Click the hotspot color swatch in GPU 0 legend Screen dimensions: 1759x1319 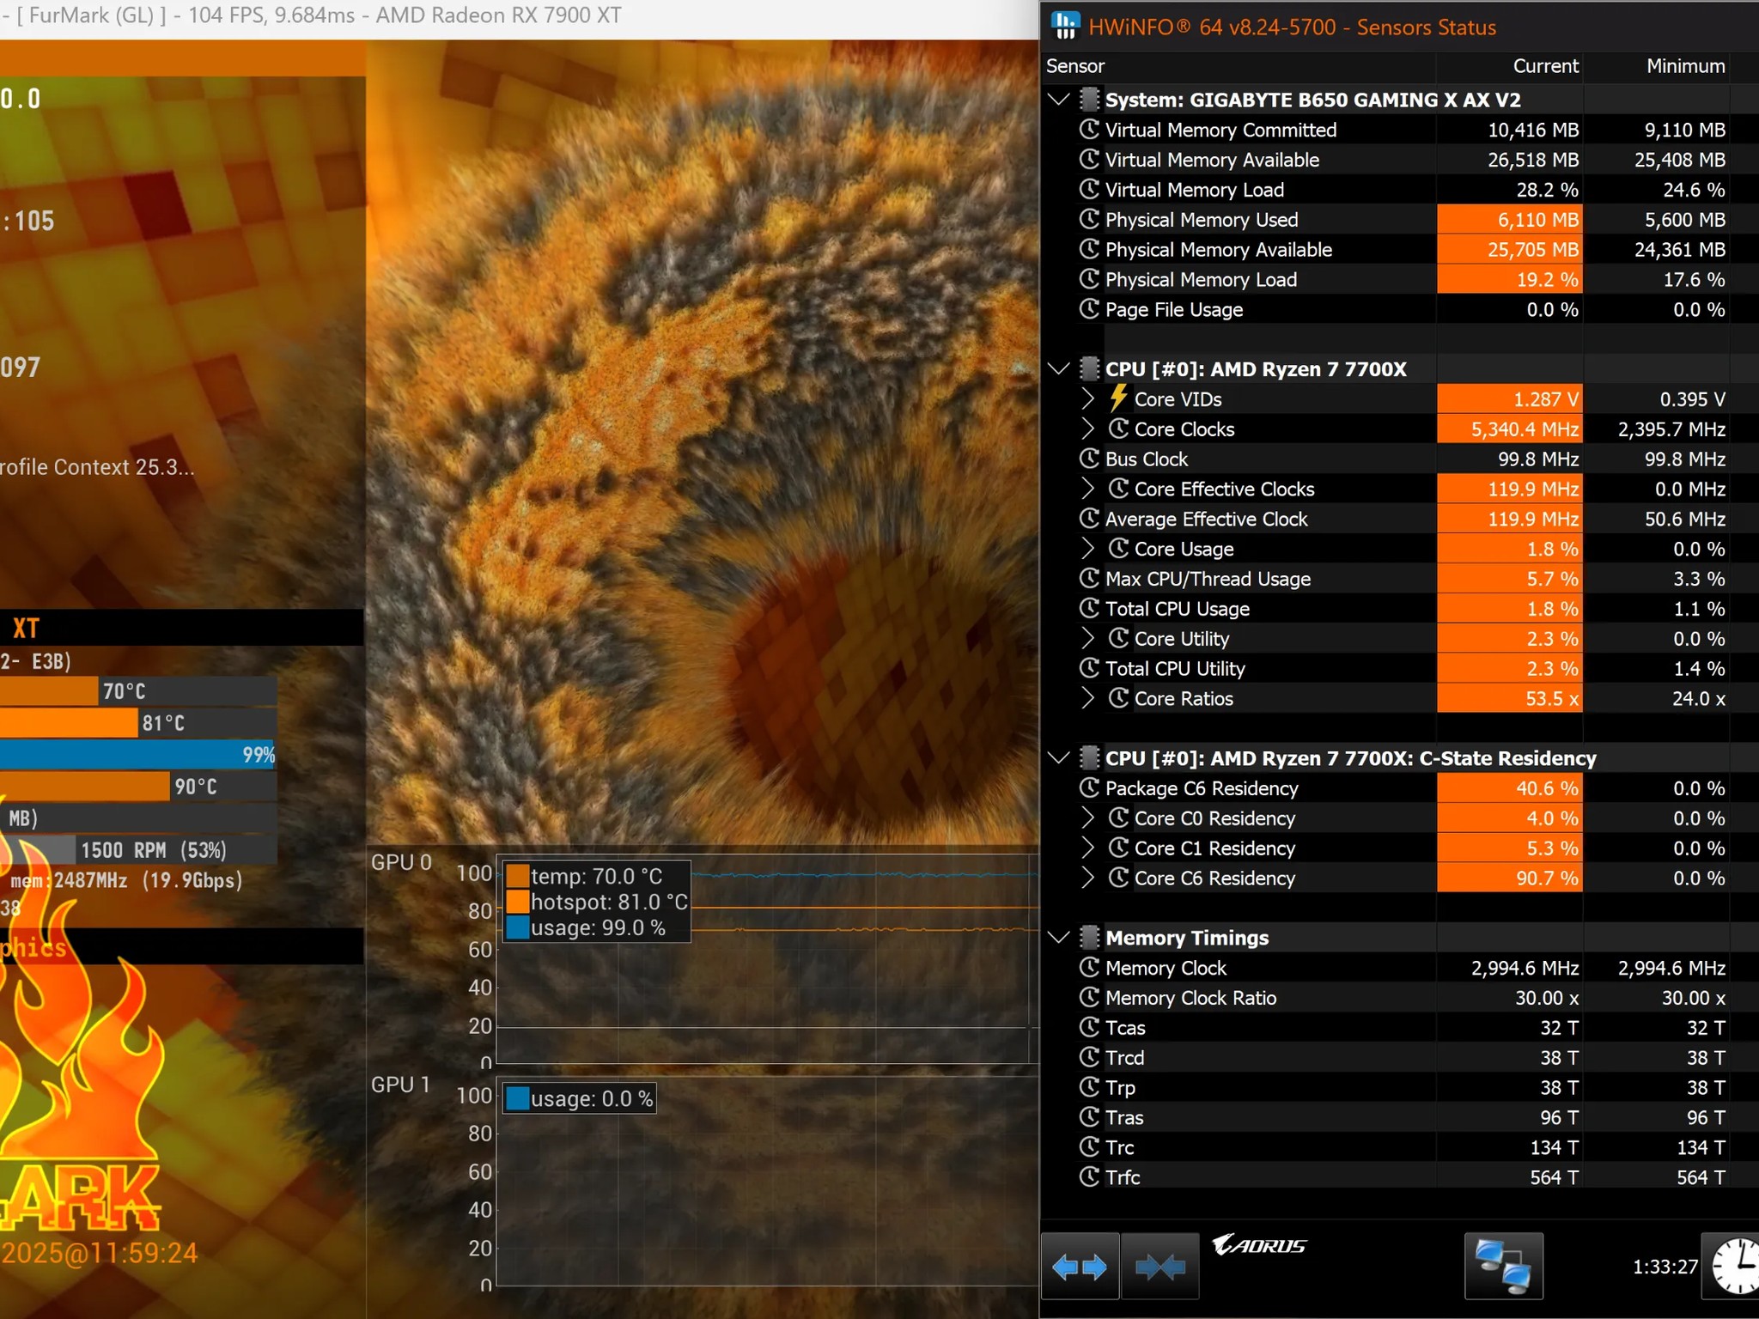[x=517, y=902]
